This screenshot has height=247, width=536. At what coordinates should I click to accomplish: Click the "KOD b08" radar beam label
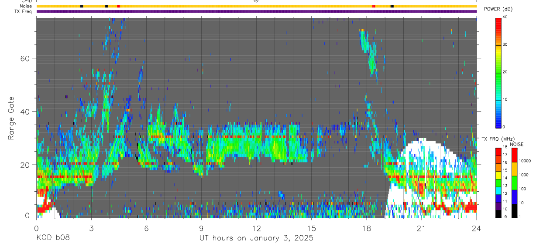coord(52,238)
